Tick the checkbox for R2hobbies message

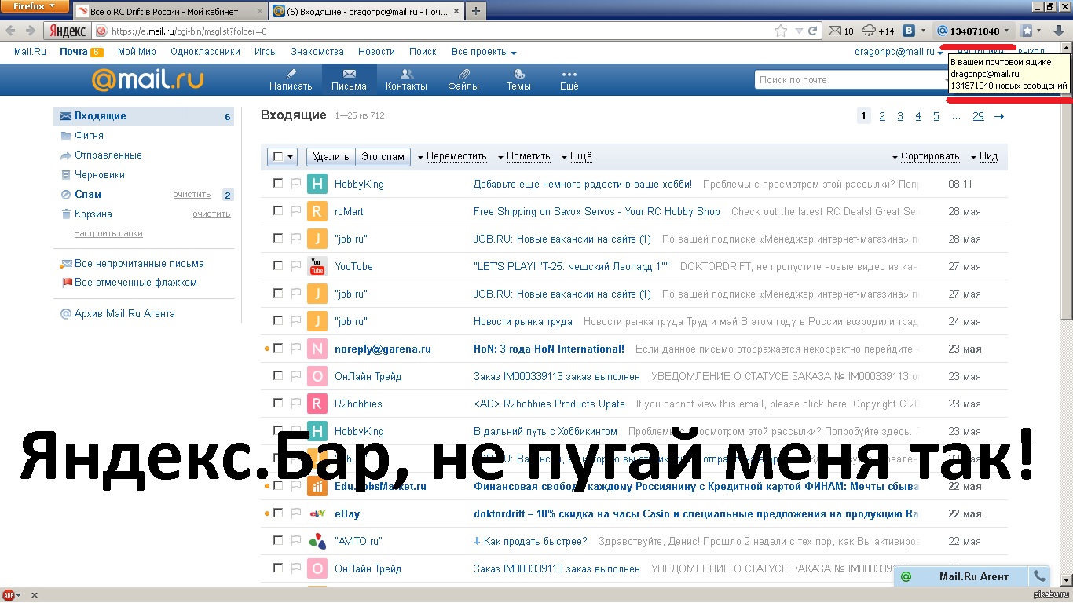tap(278, 403)
